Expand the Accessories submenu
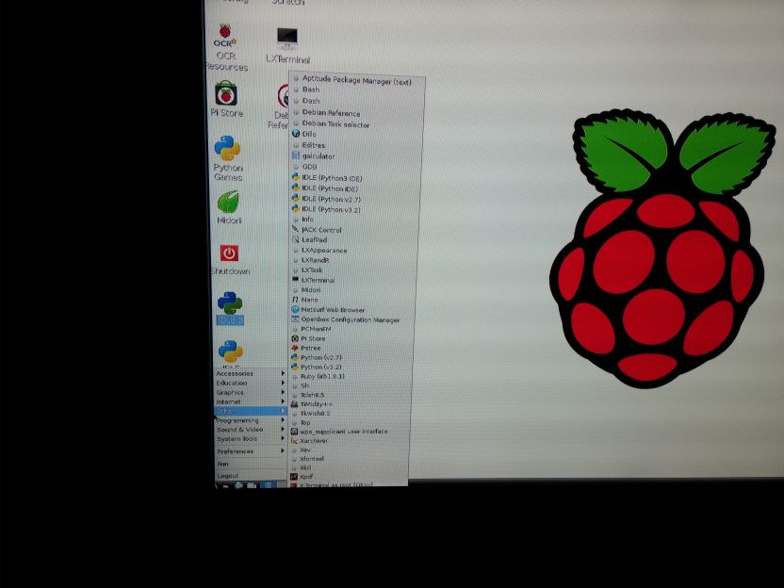The image size is (784, 588). (250, 373)
